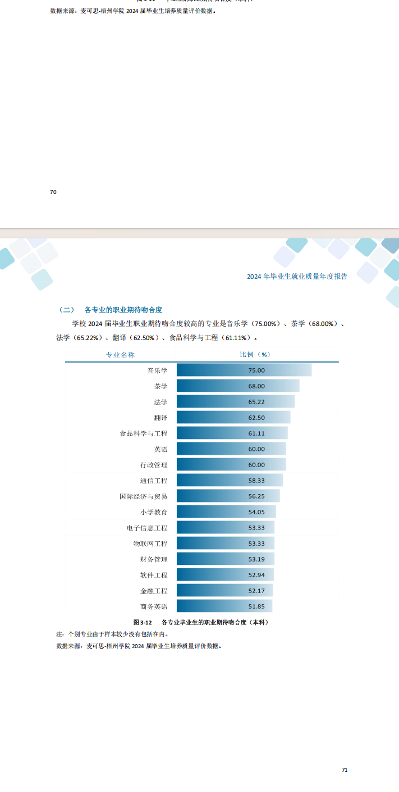This screenshot has height=792, width=399.
Task: Select the '财务管理' row label
Action: [x=154, y=559]
